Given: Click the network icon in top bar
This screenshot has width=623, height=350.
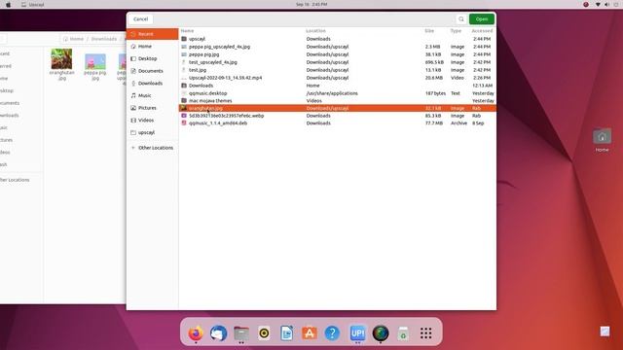Looking at the screenshot, I should click(x=598, y=4).
